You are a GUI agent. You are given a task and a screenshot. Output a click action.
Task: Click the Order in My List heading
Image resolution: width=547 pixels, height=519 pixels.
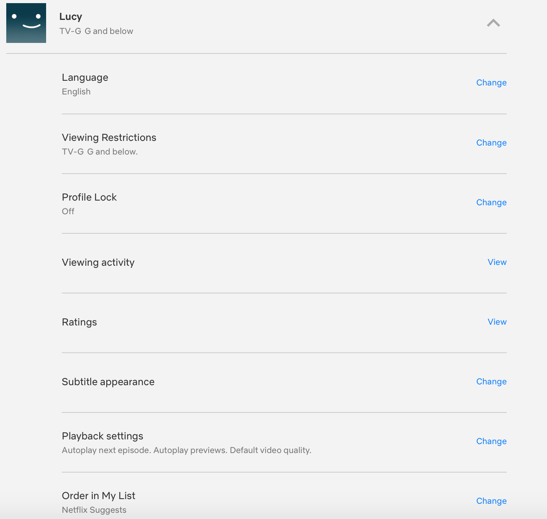pos(98,496)
